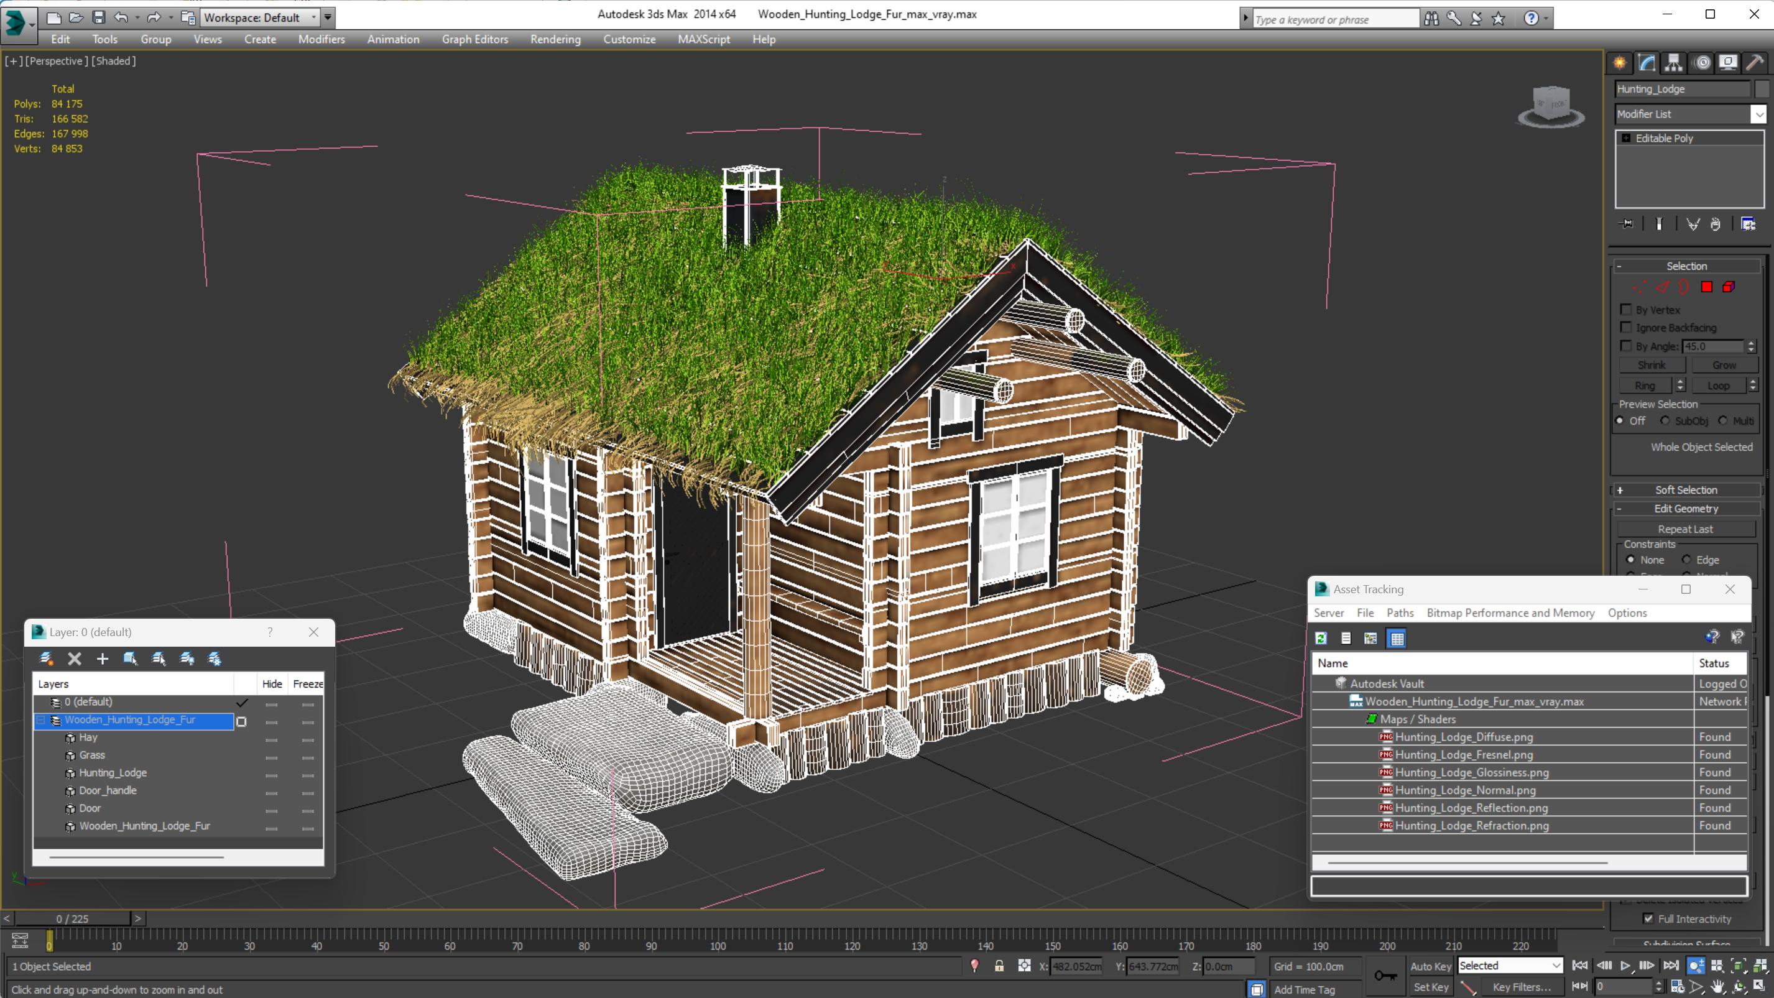Expand Editable Poly in modifier stack
Image resolution: width=1774 pixels, height=998 pixels.
click(x=1626, y=139)
